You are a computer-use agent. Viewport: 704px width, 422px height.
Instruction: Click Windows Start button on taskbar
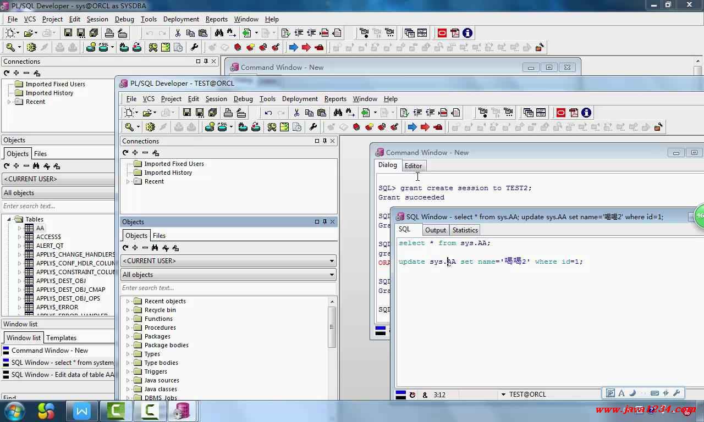coord(15,411)
